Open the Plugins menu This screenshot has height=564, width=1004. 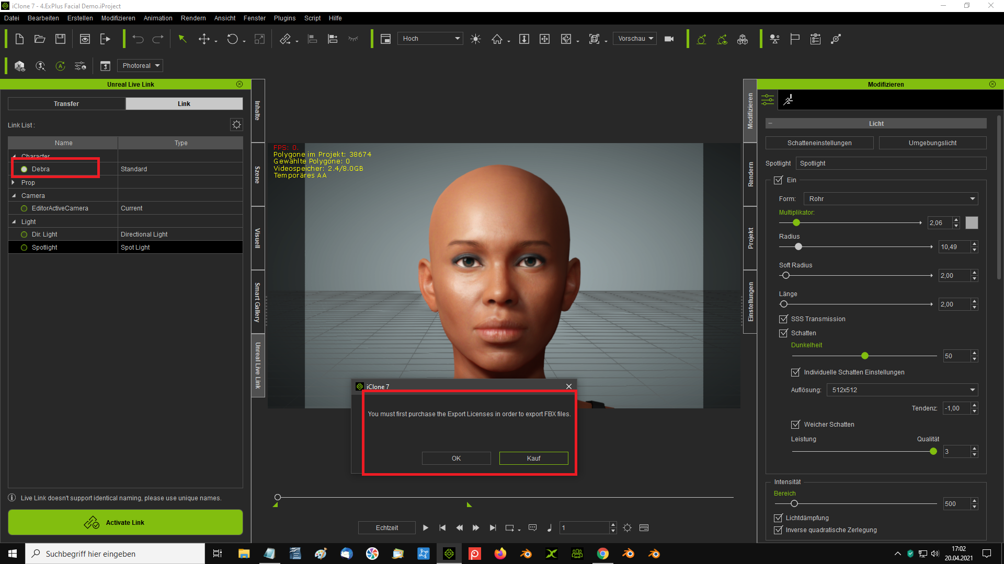(x=284, y=18)
